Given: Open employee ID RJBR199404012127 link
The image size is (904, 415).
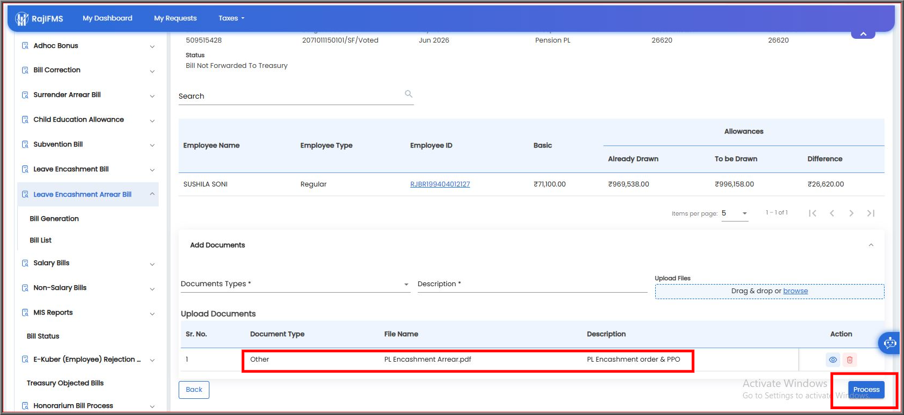Looking at the screenshot, I should click(x=440, y=184).
